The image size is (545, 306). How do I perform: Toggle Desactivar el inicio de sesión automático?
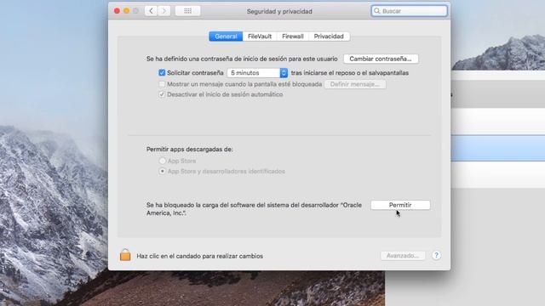pos(162,94)
